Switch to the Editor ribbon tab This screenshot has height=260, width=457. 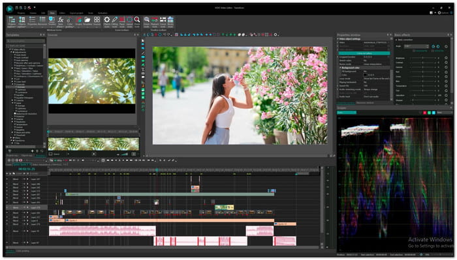pyautogui.click(x=62, y=13)
